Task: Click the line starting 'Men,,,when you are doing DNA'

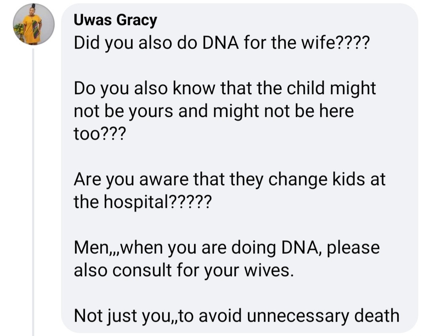Action: 227,248
